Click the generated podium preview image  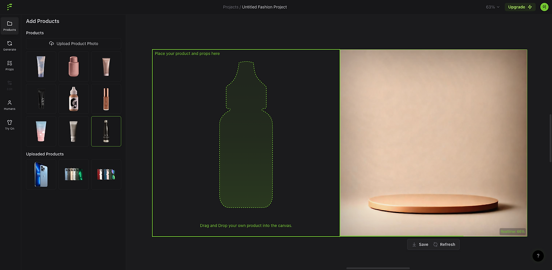pos(433,143)
